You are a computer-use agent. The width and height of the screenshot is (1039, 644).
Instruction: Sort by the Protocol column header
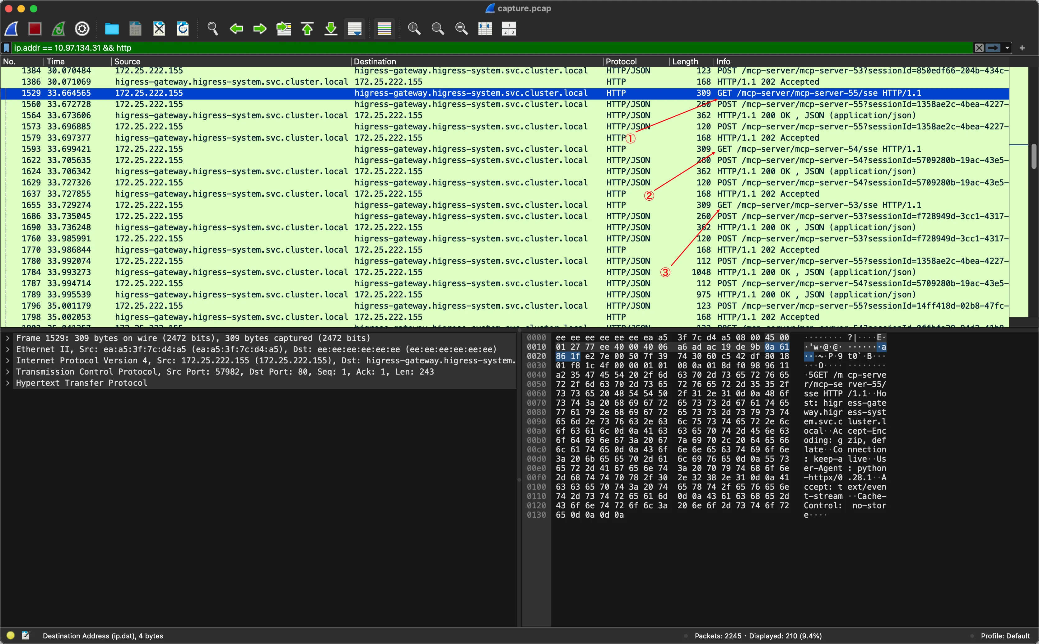pyautogui.click(x=636, y=61)
